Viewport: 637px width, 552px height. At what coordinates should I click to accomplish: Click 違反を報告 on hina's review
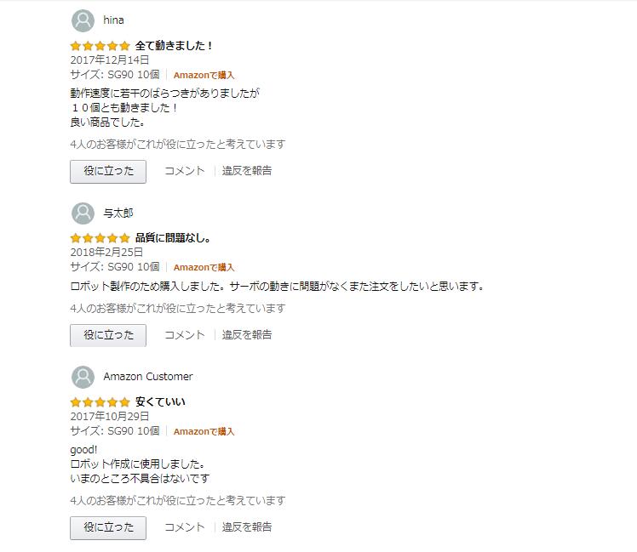point(247,171)
